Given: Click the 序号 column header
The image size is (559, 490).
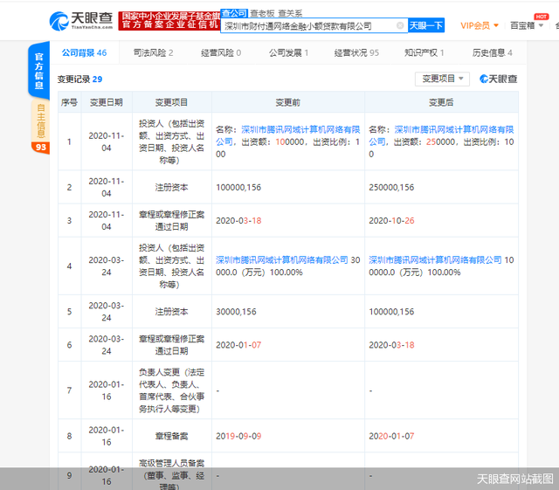Looking at the screenshot, I should (69, 102).
